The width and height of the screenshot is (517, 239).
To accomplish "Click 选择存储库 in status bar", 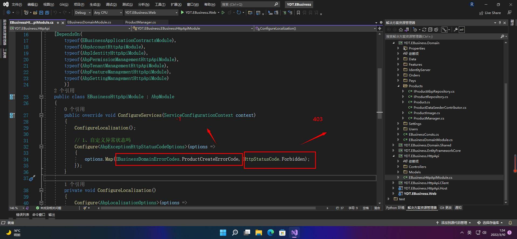I will point(490,223).
